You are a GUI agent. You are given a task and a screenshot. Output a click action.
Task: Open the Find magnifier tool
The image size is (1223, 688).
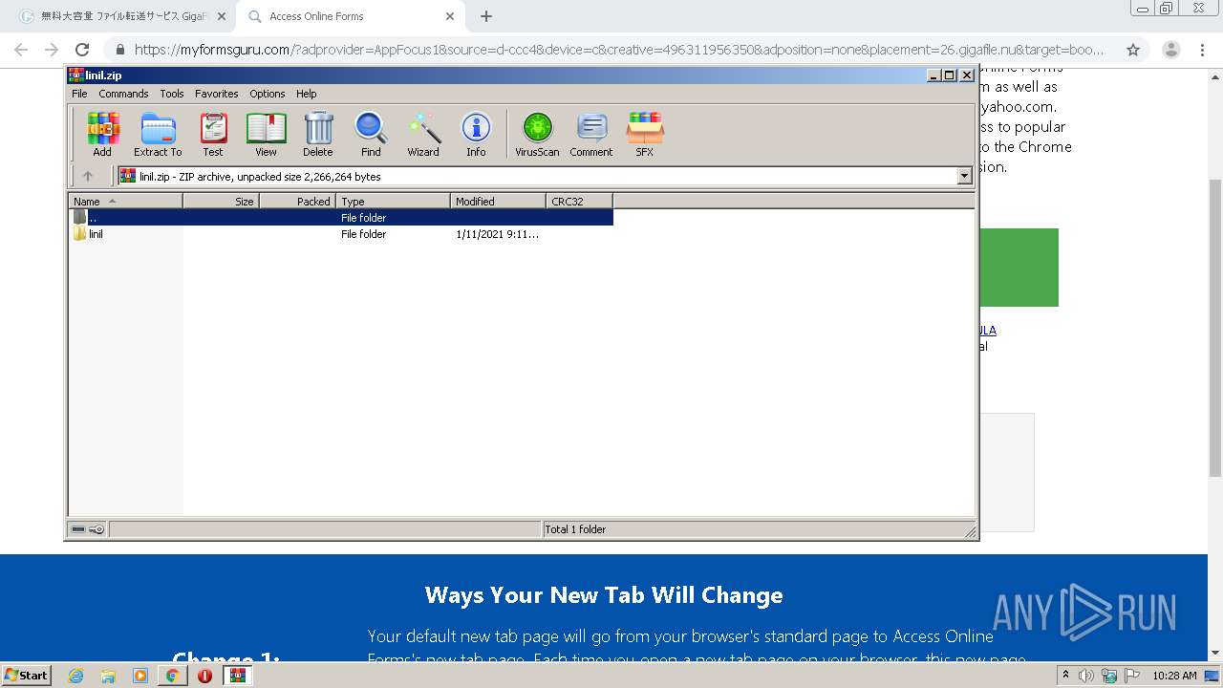click(x=371, y=134)
